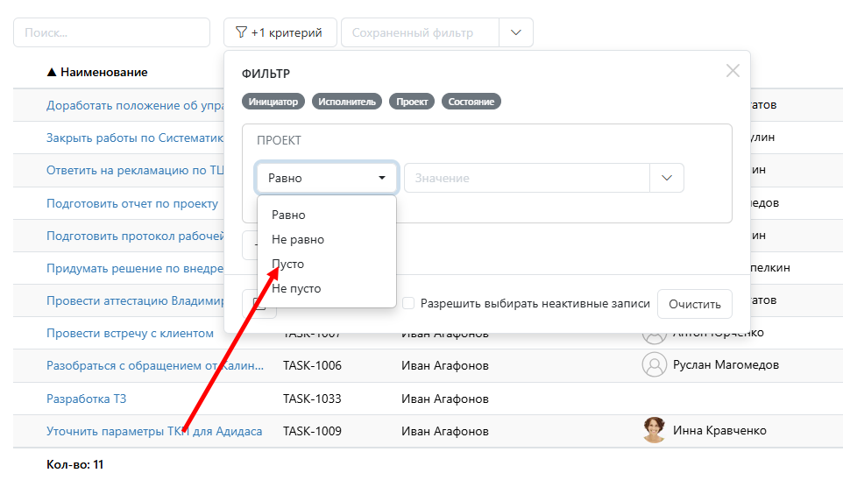Click Инна Кравченко's avatar photo
Screen dimensions: 843x480
[655, 430]
